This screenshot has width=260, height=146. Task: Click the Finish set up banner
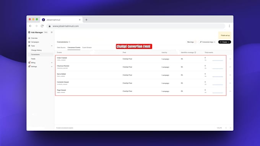point(225,35)
